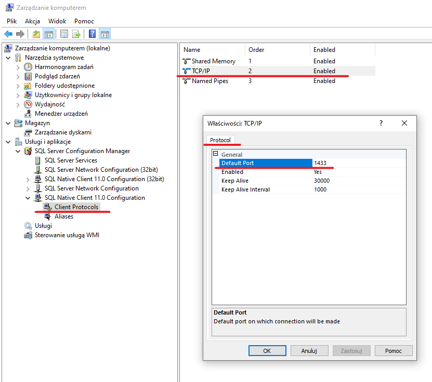Collapse the SQL Server Configuration Manager node
Image resolution: width=432 pixels, height=382 pixels.
18,151
